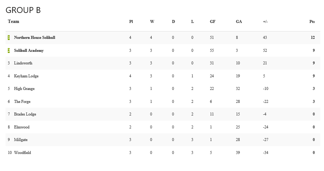Open Northern House Solihull team link
This screenshot has width=324, height=171.
coord(35,37)
